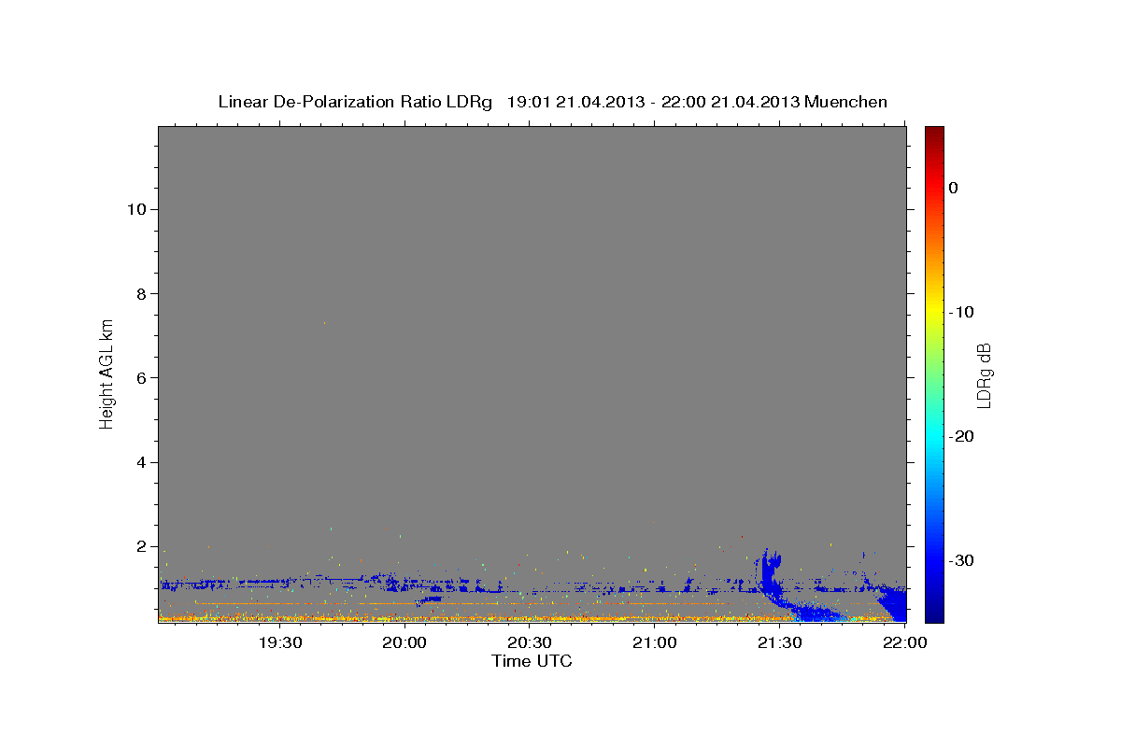Click the colorbar tick label -10

961,312
